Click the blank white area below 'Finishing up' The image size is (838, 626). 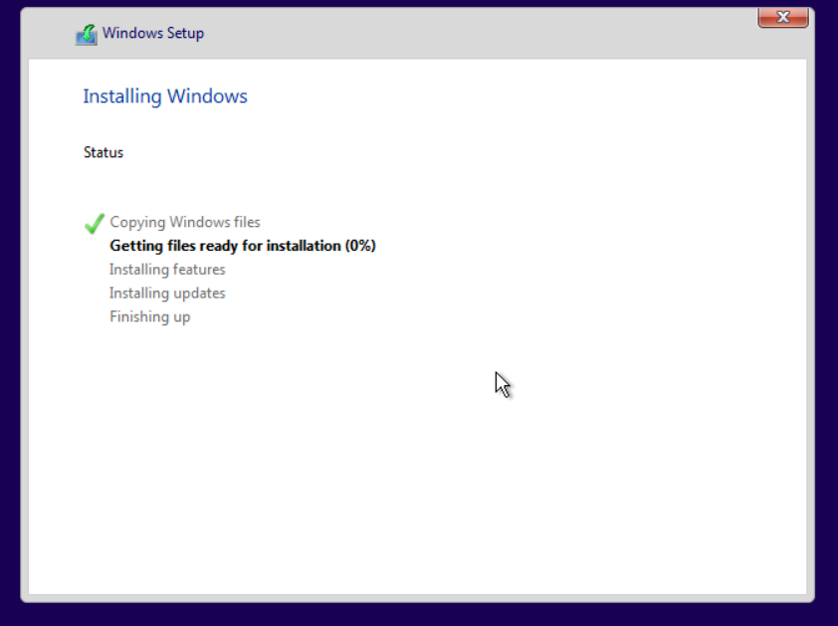pos(299,448)
